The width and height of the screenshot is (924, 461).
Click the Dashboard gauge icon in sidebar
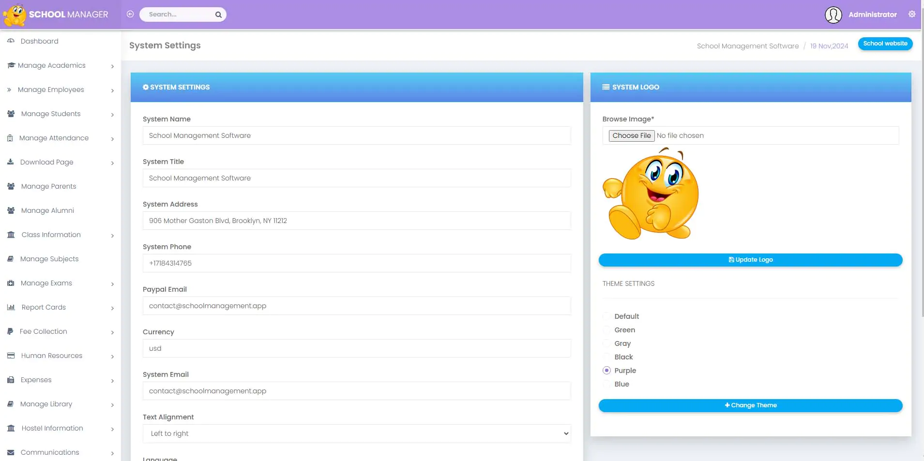[11, 41]
